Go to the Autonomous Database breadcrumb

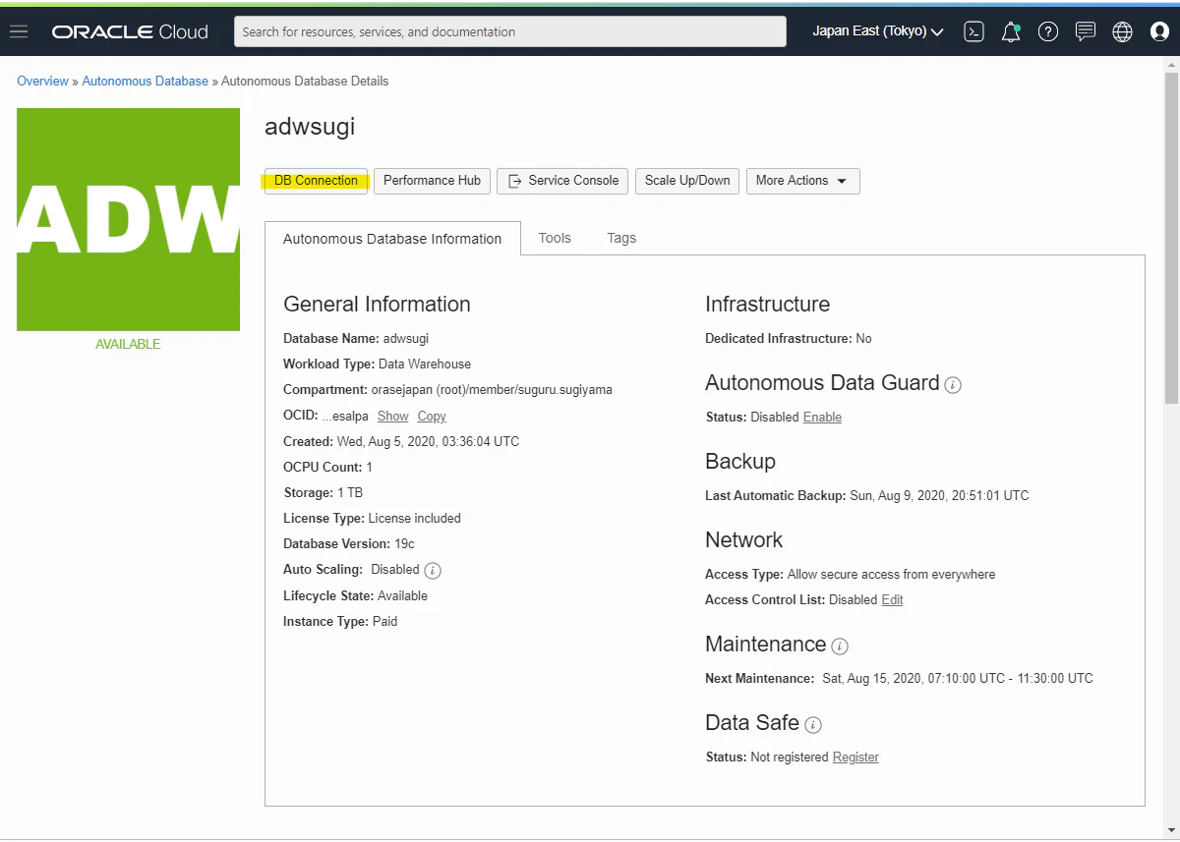tap(145, 82)
